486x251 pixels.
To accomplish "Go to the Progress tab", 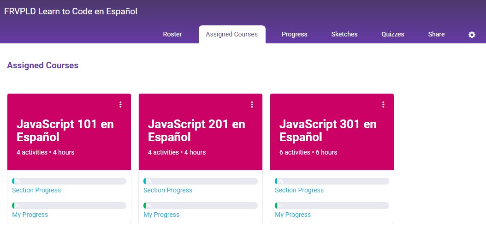I will tap(294, 34).
